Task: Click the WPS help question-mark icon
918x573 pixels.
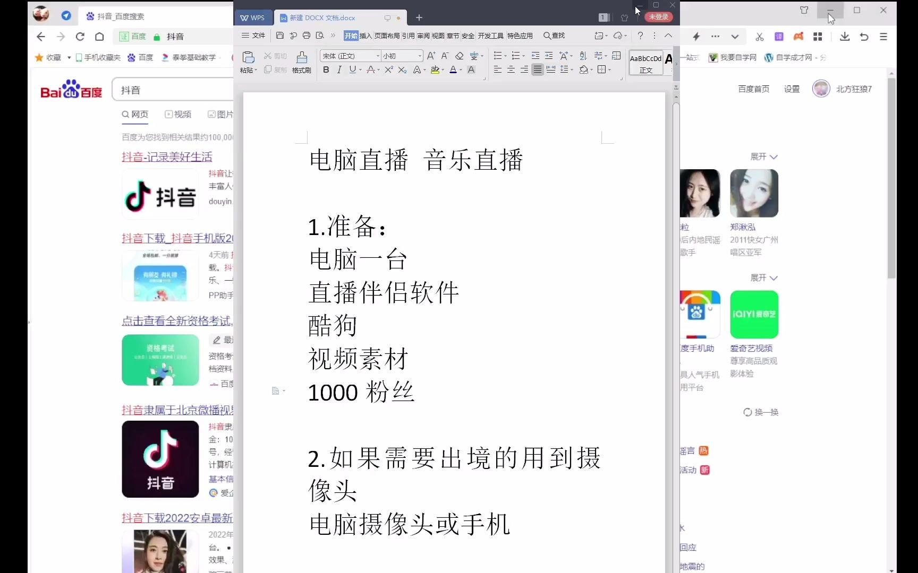Action: click(640, 36)
